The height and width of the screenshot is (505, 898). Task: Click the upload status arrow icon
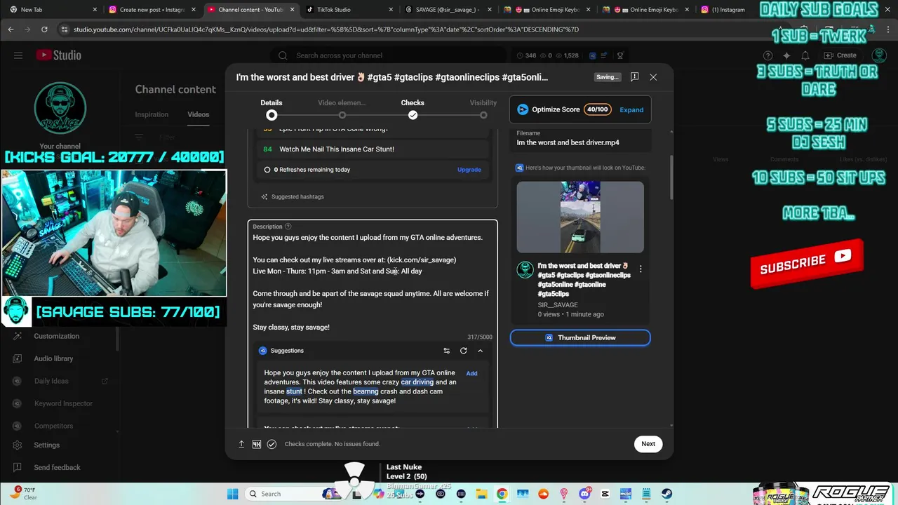(x=241, y=444)
